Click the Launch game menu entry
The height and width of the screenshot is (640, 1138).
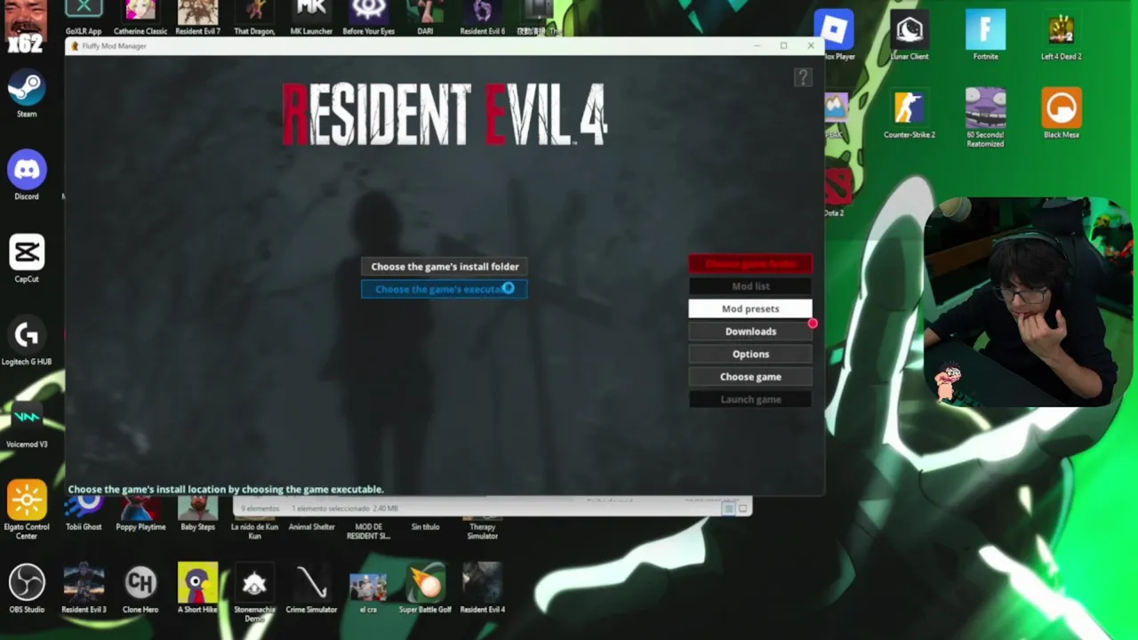point(750,399)
